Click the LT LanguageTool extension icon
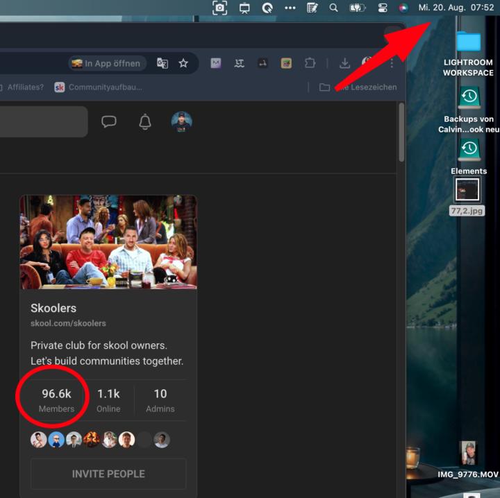500x498 pixels. tap(239, 63)
